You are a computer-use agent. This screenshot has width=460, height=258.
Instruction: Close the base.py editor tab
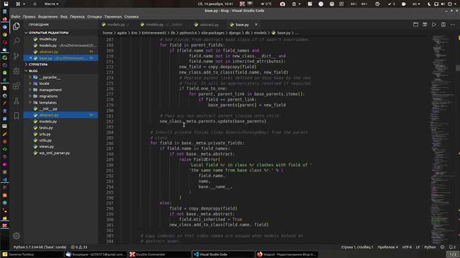pos(256,25)
